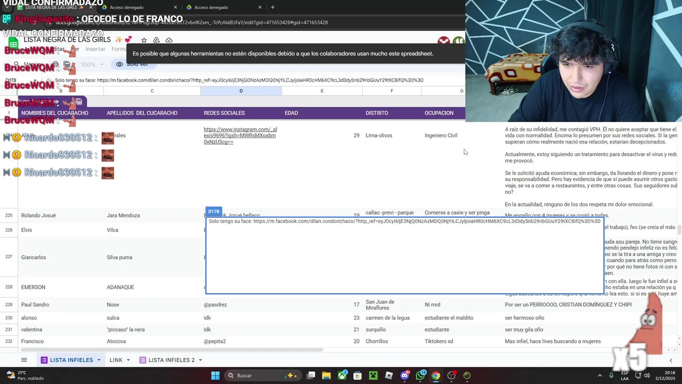Click the move-to-folder icon beside the title
Screen dimensions: 682x384
point(156,40)
